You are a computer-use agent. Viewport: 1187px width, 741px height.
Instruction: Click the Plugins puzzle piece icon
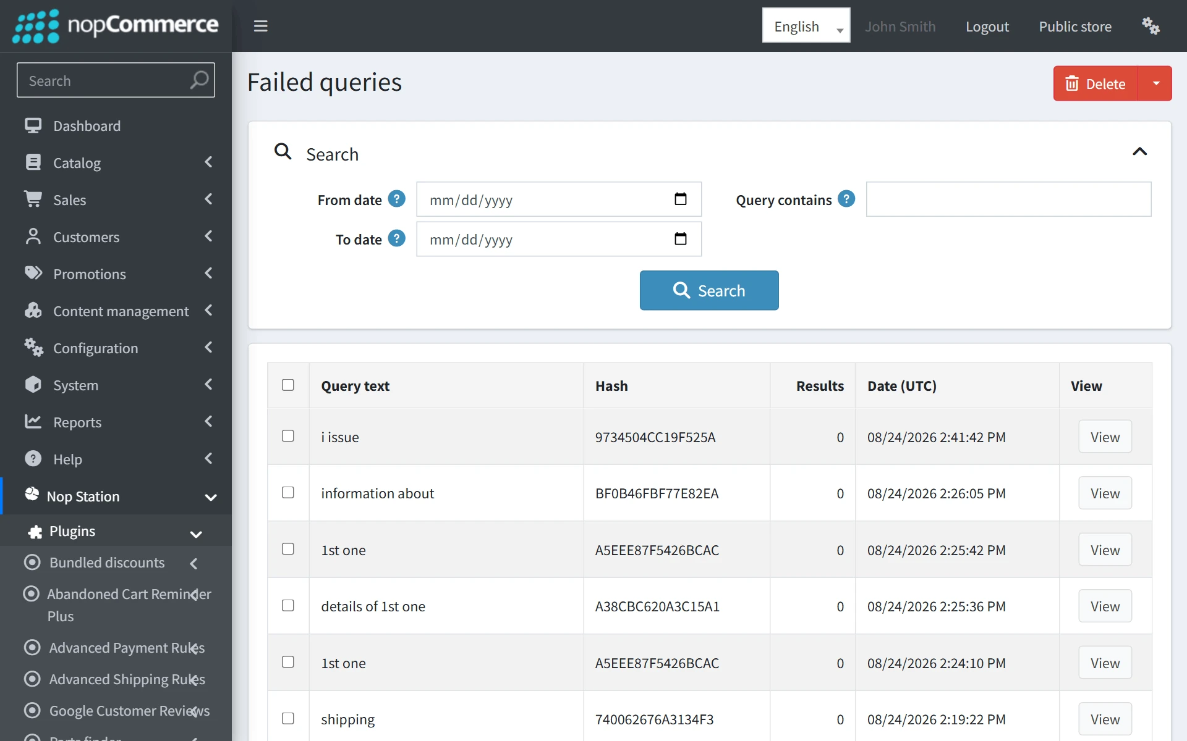pyautogui.click(x=35, y=532)
